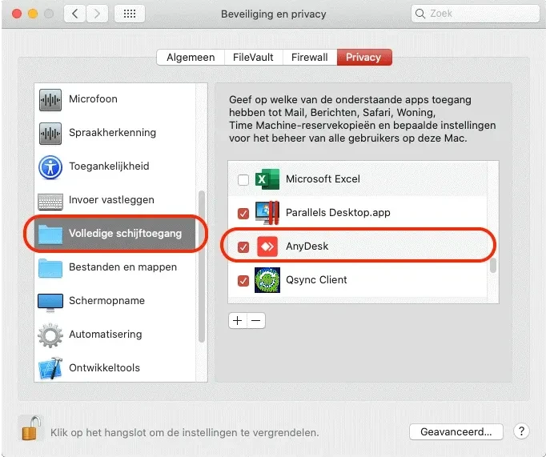The image size is (546, 457).
Task: Select the Invoer vastleggen label
Action: (111, 200)
